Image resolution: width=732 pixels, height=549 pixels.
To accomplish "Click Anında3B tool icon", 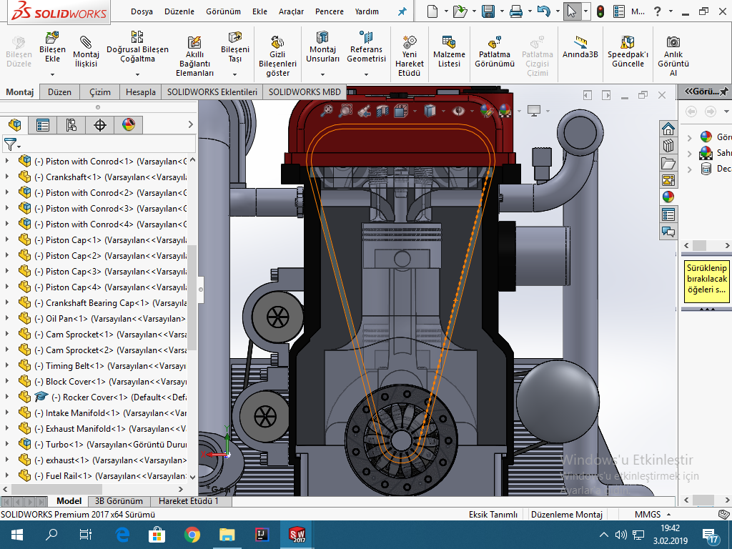I will point(580,42).
